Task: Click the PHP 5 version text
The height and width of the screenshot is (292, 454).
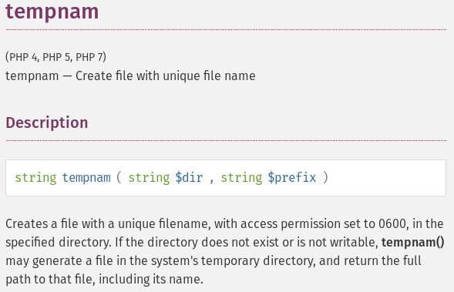Action: point(57,57)
